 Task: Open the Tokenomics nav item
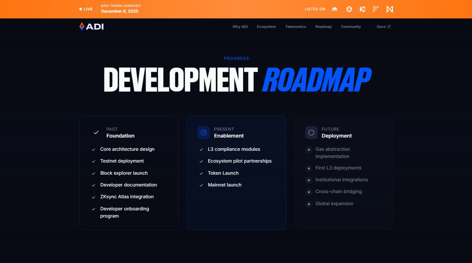295,27
